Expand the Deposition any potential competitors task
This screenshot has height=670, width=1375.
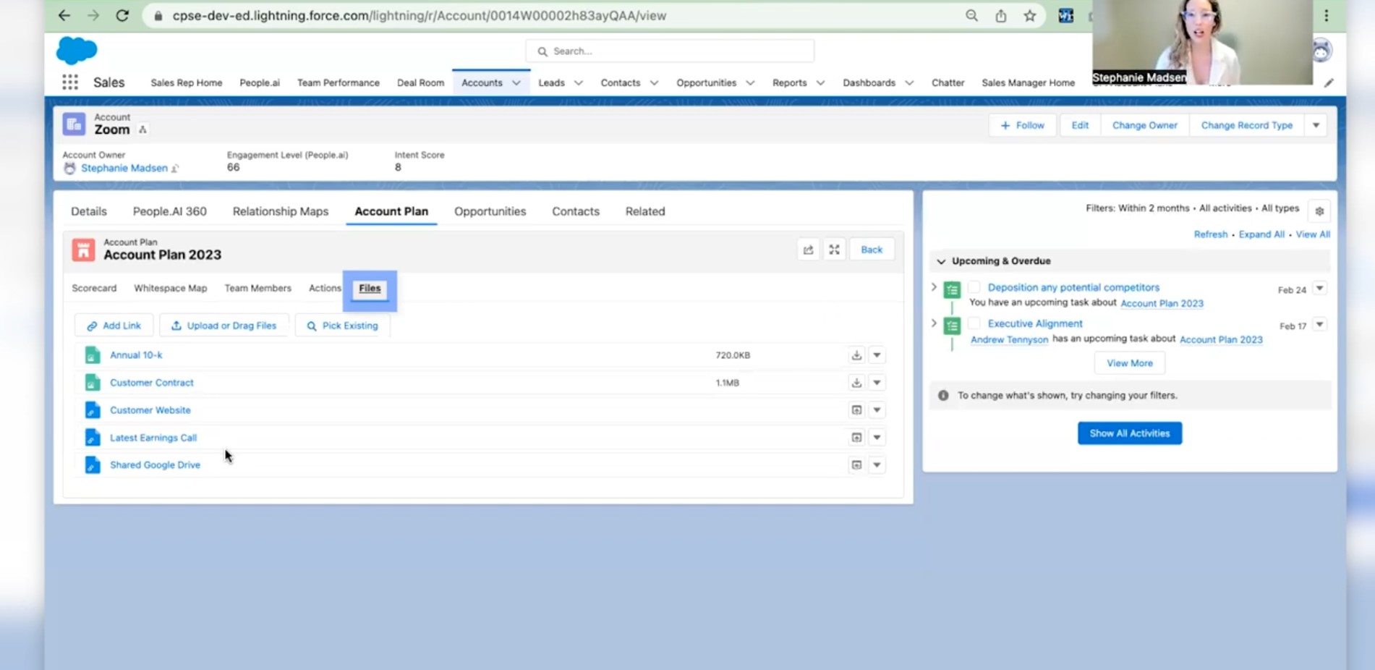[934, 287]
